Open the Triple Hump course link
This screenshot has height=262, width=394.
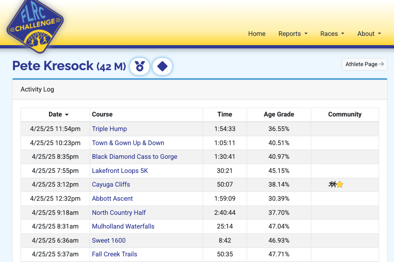tap(109, 129)
